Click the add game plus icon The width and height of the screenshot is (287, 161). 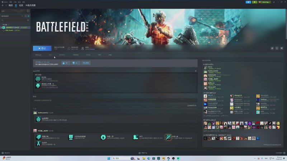(x=3, y=153)
